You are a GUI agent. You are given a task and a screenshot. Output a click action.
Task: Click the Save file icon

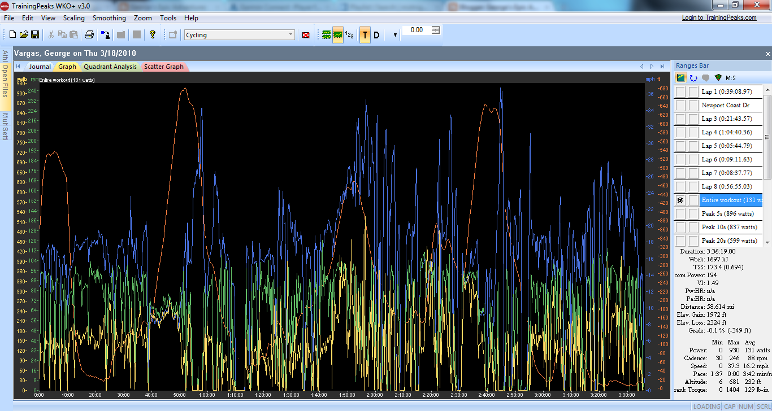(x=35, y=35)
